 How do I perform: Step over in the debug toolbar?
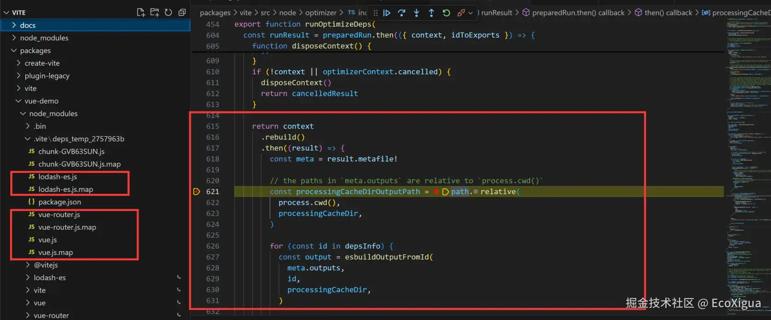[402, 13]
